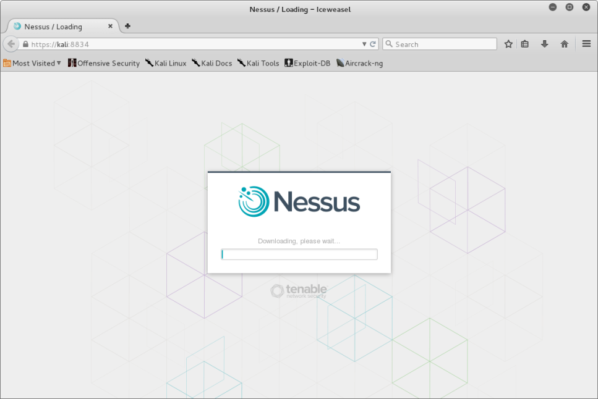Open a new tab with the plus button
The width and height of the screenshot is (598, 399).
(x=128, y=26)
